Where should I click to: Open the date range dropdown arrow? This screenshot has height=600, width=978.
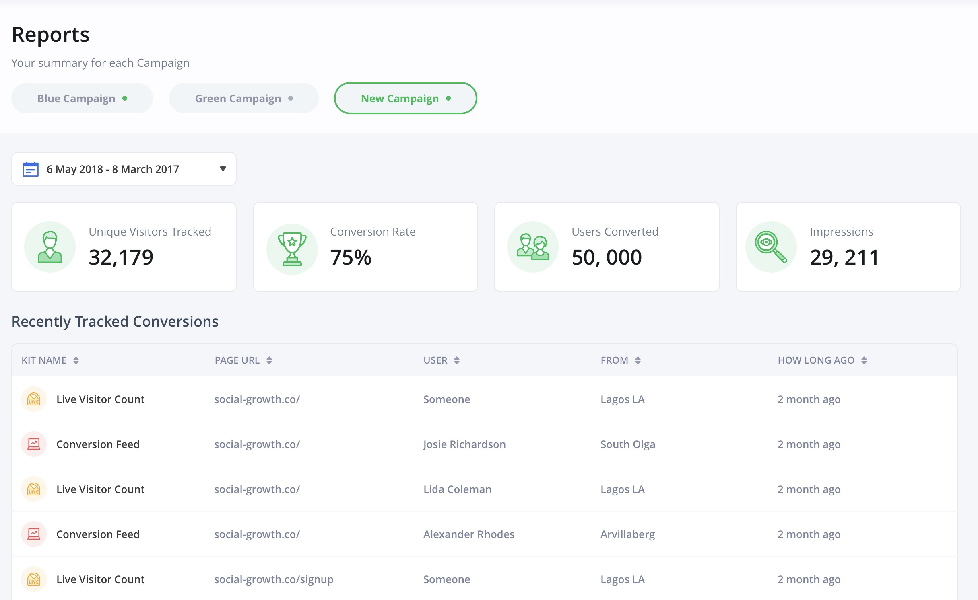tap(223, 169)
